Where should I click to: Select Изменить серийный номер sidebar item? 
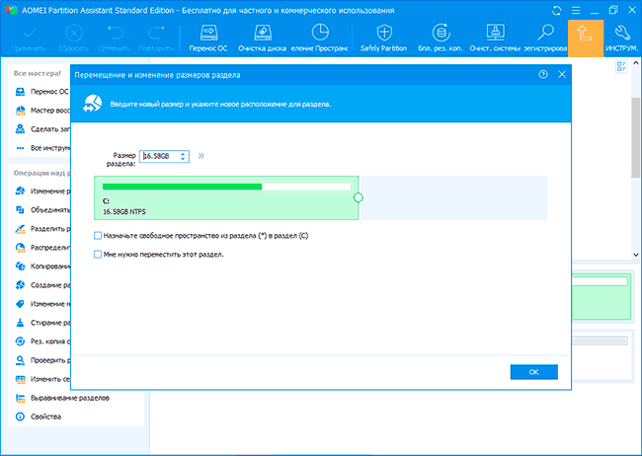42,379
